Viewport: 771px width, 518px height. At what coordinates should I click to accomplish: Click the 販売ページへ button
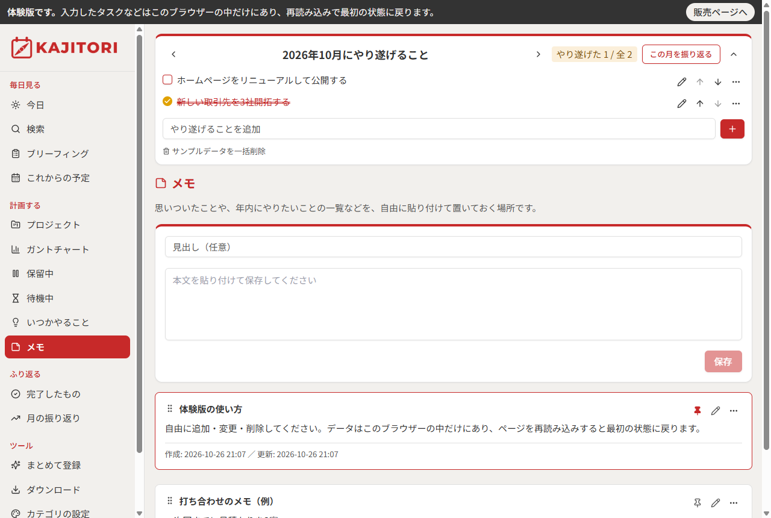point(720,12)
